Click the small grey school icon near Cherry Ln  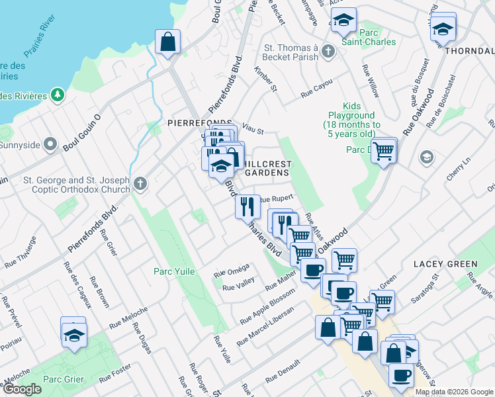pos(426,157)
